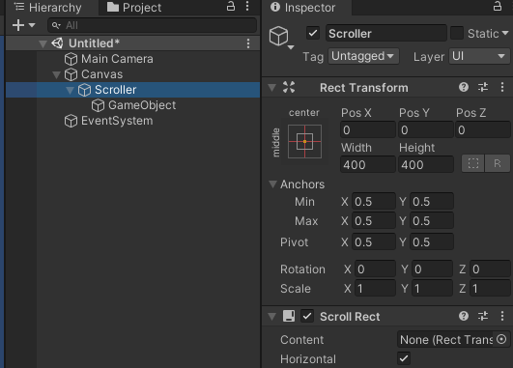Click the search magnifier icon in Hierarchy
Viewport: 513px width, 368px height.
click(56, 25)
